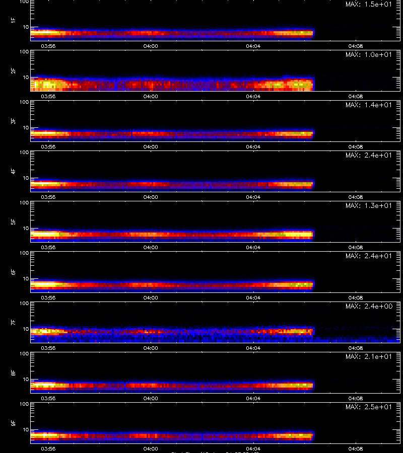Select the 'MAX: 1.4e+01' readout
The height and width of the screenshot is (453, 403).
[369, 105]
